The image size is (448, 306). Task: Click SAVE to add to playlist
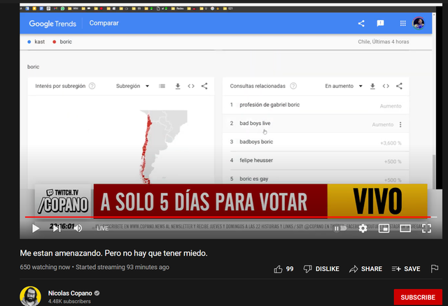point(406,269)
